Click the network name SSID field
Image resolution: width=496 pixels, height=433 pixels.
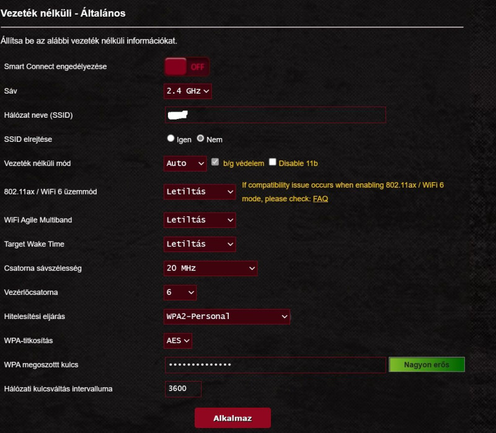tap(275, 115)
